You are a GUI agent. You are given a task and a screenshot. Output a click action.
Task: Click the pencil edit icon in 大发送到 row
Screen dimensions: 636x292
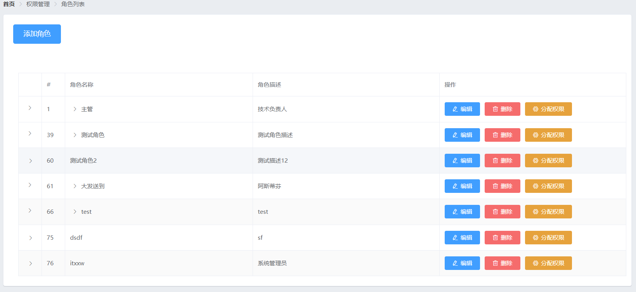(455, 186)
